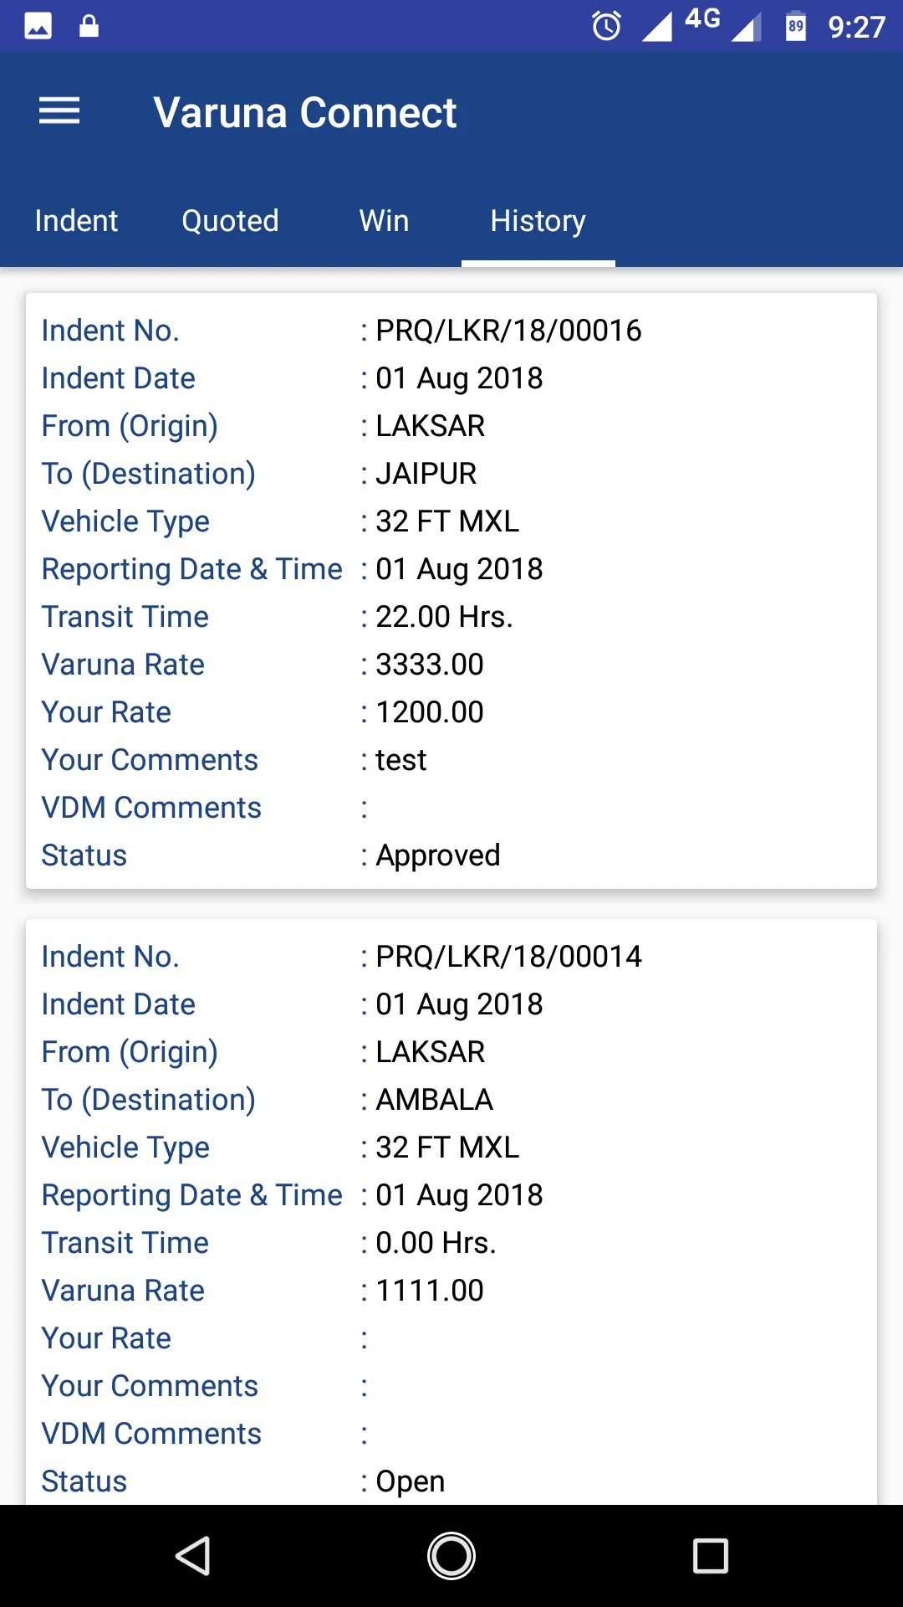Viewport: 903px width, 1607px height.
Task: Tap Transit Time 0.00 Hrs.
Action: [436, 1243]
